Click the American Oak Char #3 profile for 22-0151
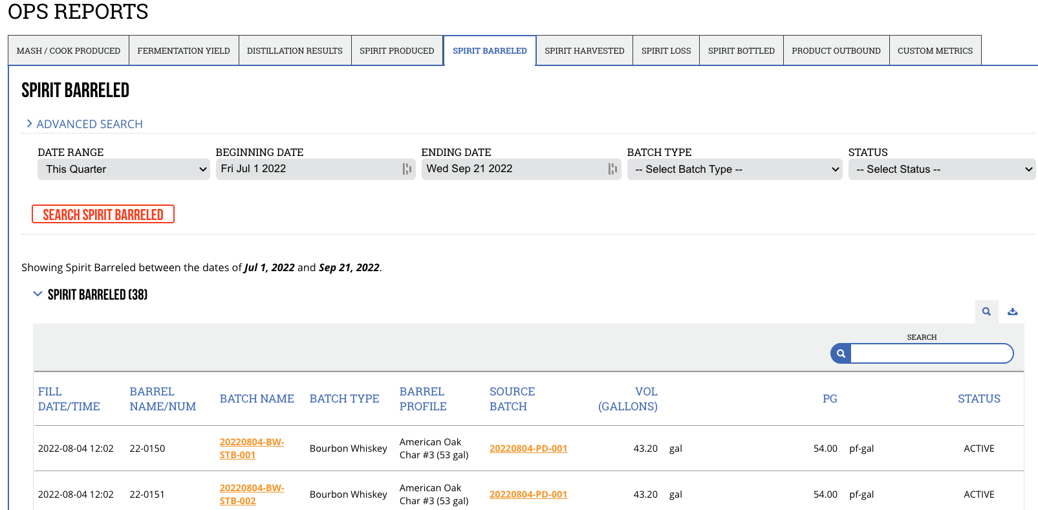 (434, 494)
